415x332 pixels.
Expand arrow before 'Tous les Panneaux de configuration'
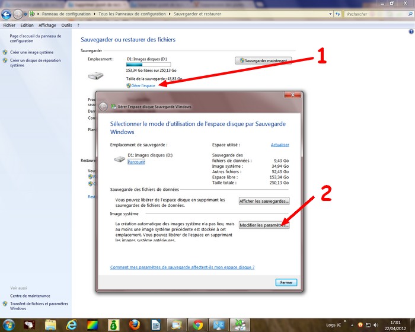pyautogui.click(x=94, y=14)
